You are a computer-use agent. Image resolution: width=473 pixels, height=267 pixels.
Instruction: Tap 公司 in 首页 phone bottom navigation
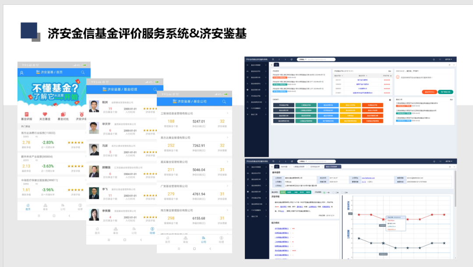[x=63, y=207]
